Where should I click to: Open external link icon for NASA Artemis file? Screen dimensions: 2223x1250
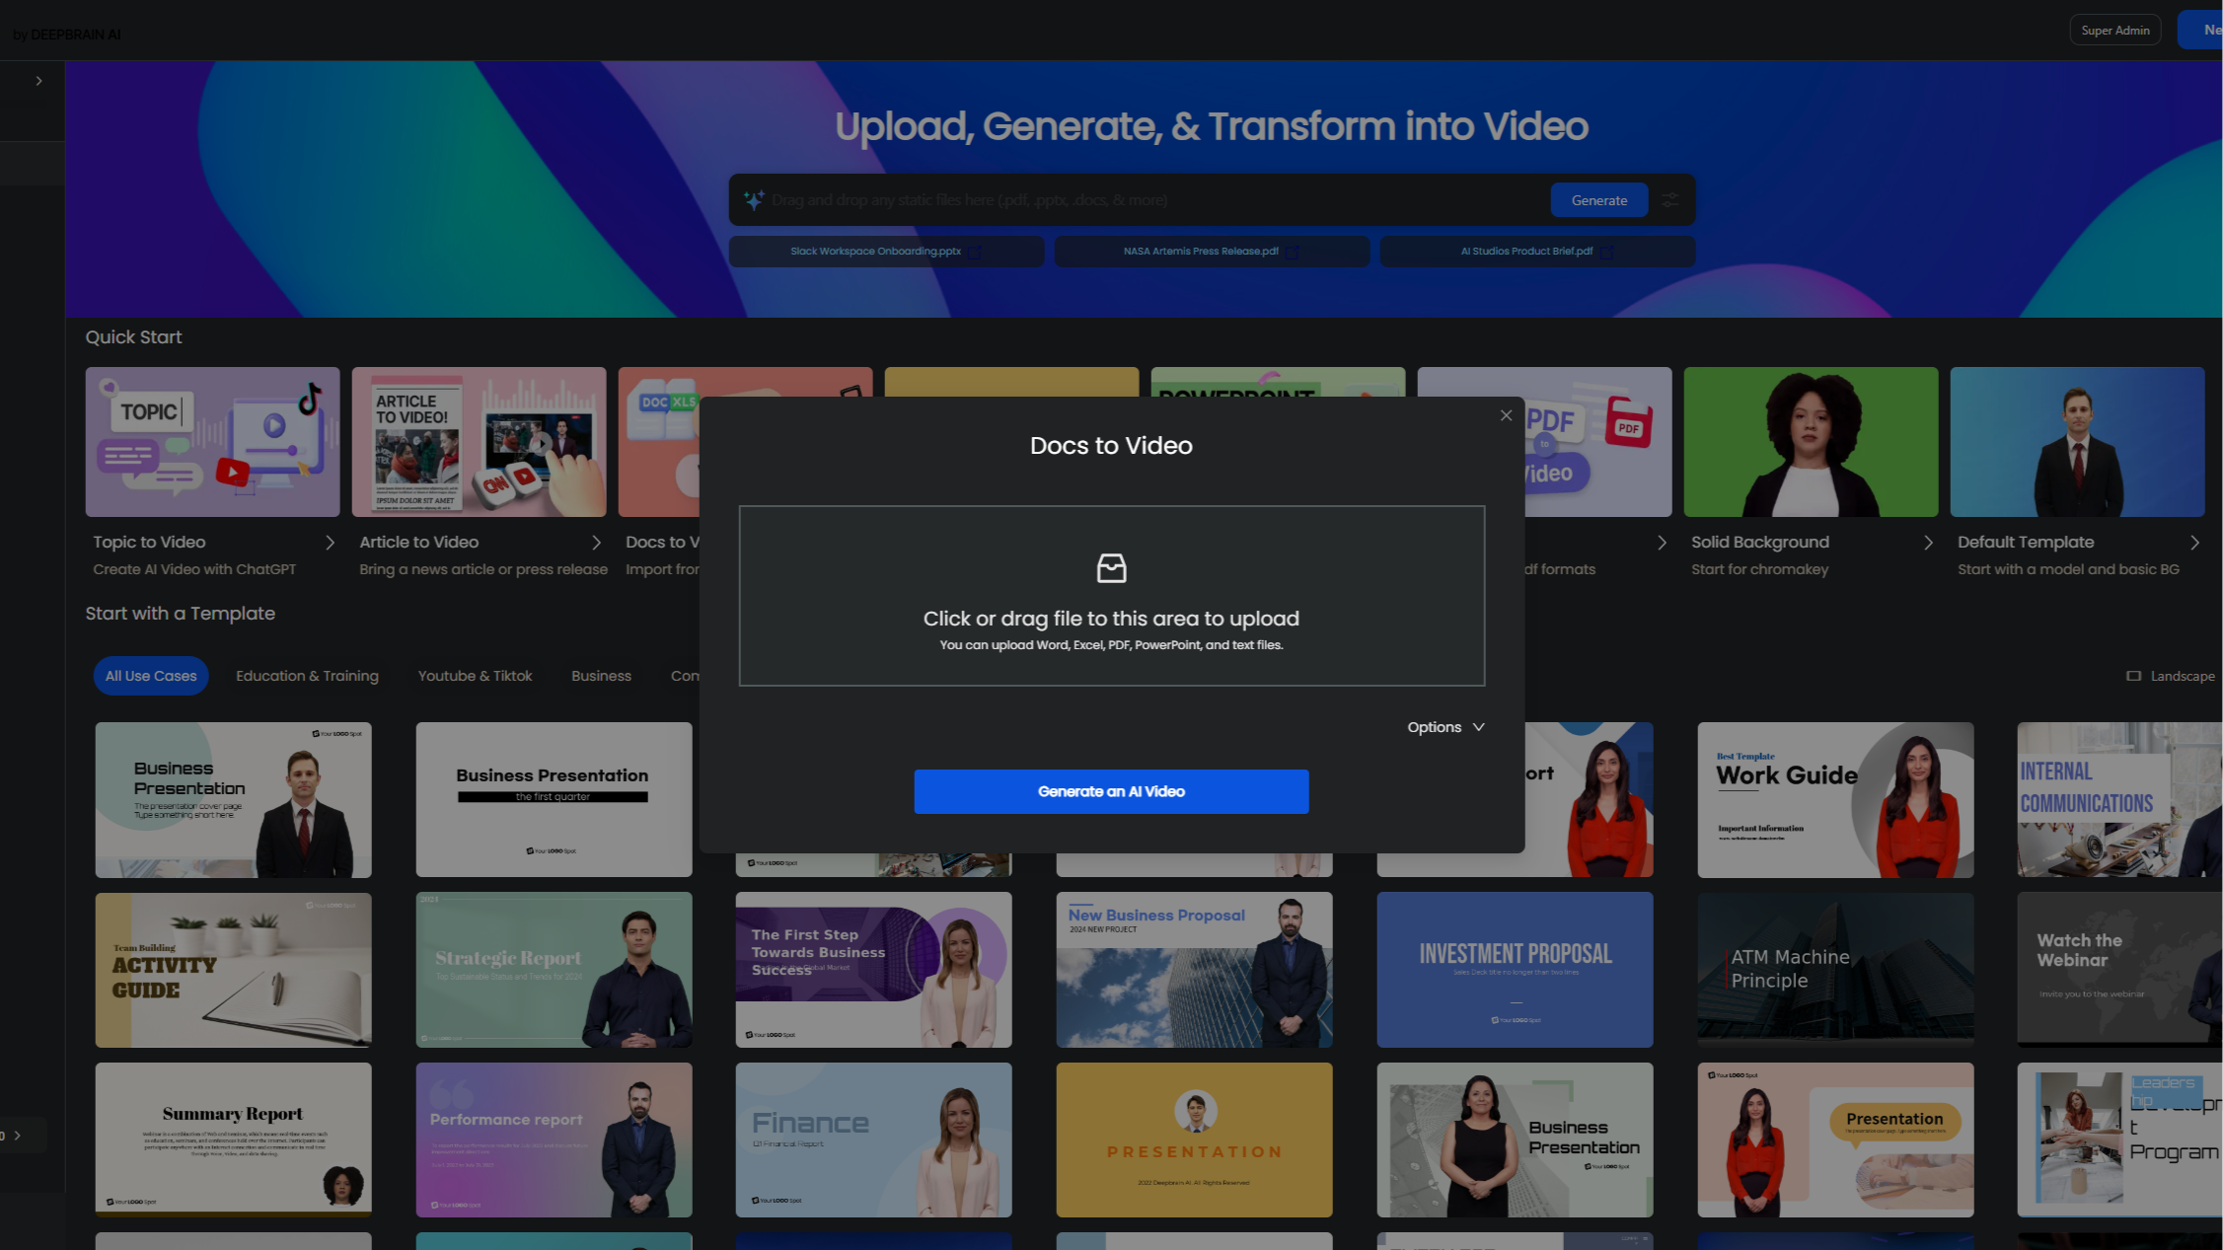pyautogui.click(x=1293, y=253)
